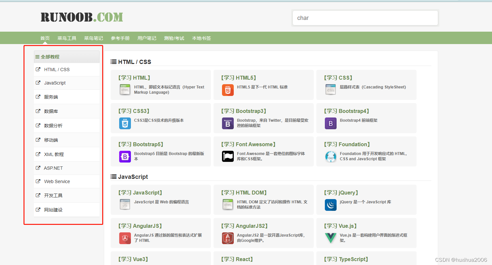Click description text 层叠样式表 (Cascading StyleSheet)
The width and height of the screenshot is (492, 265).
373,87
